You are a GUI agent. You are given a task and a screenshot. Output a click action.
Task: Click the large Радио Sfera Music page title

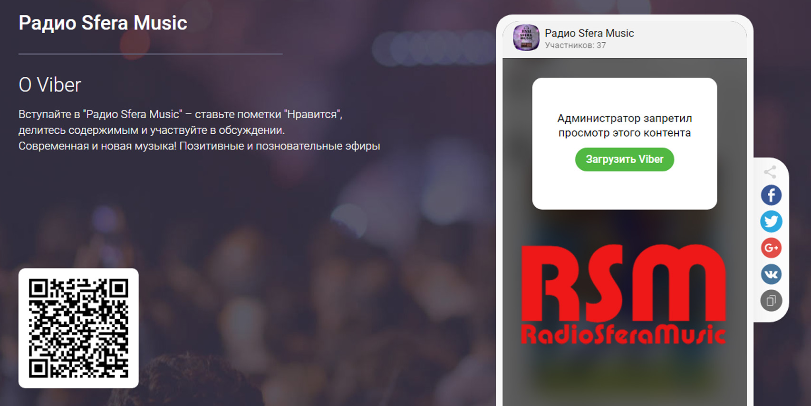(x=103, y=23)
